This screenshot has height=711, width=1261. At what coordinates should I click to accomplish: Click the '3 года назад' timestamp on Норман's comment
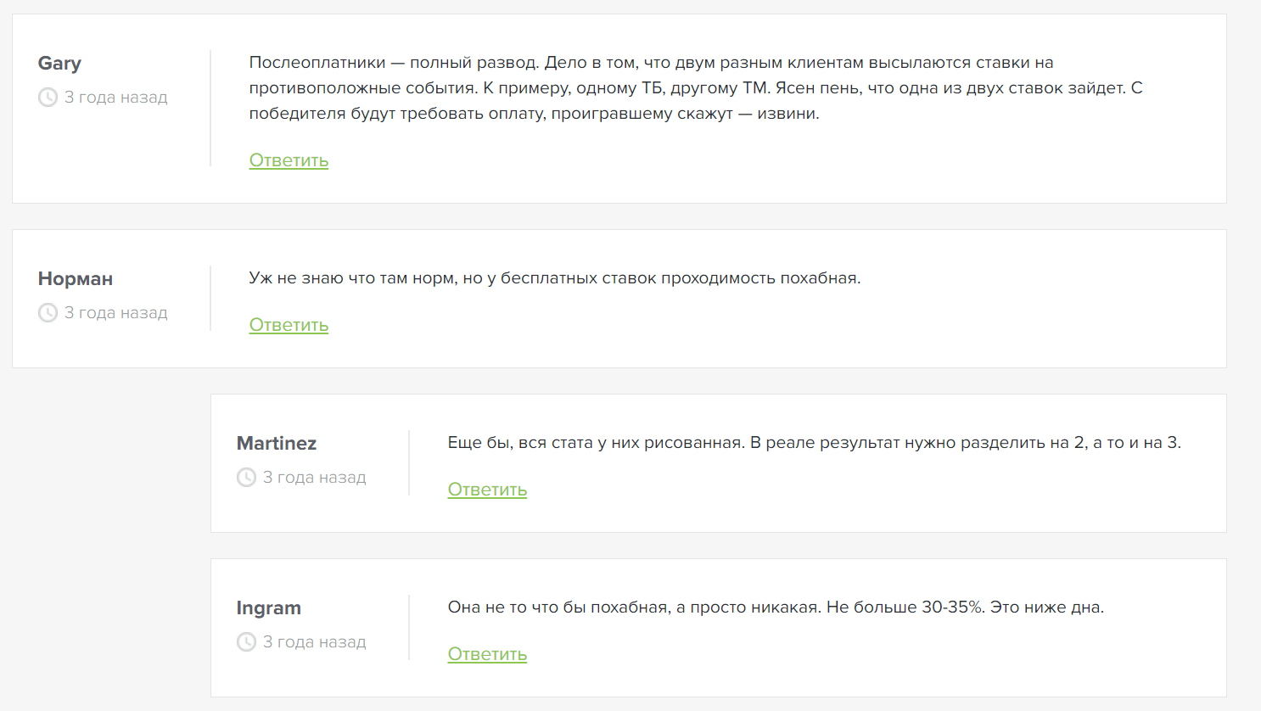click(116, 313)
